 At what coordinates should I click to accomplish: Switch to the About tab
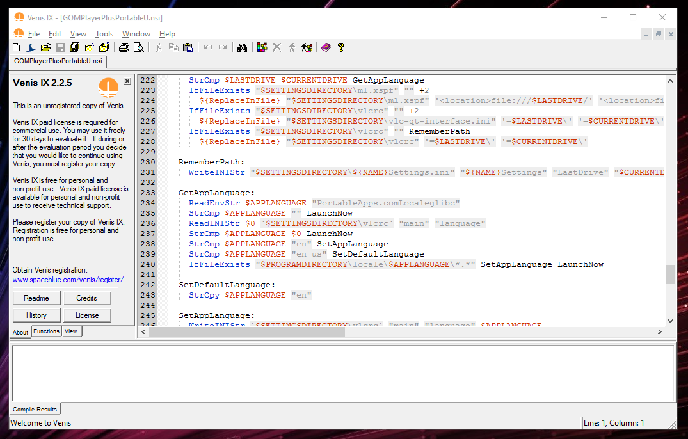tap(20, 332)
